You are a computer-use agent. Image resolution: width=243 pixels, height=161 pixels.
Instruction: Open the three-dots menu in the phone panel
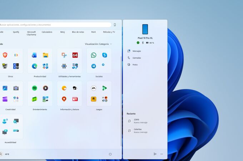pyautogui.click(x=162, y=154)
